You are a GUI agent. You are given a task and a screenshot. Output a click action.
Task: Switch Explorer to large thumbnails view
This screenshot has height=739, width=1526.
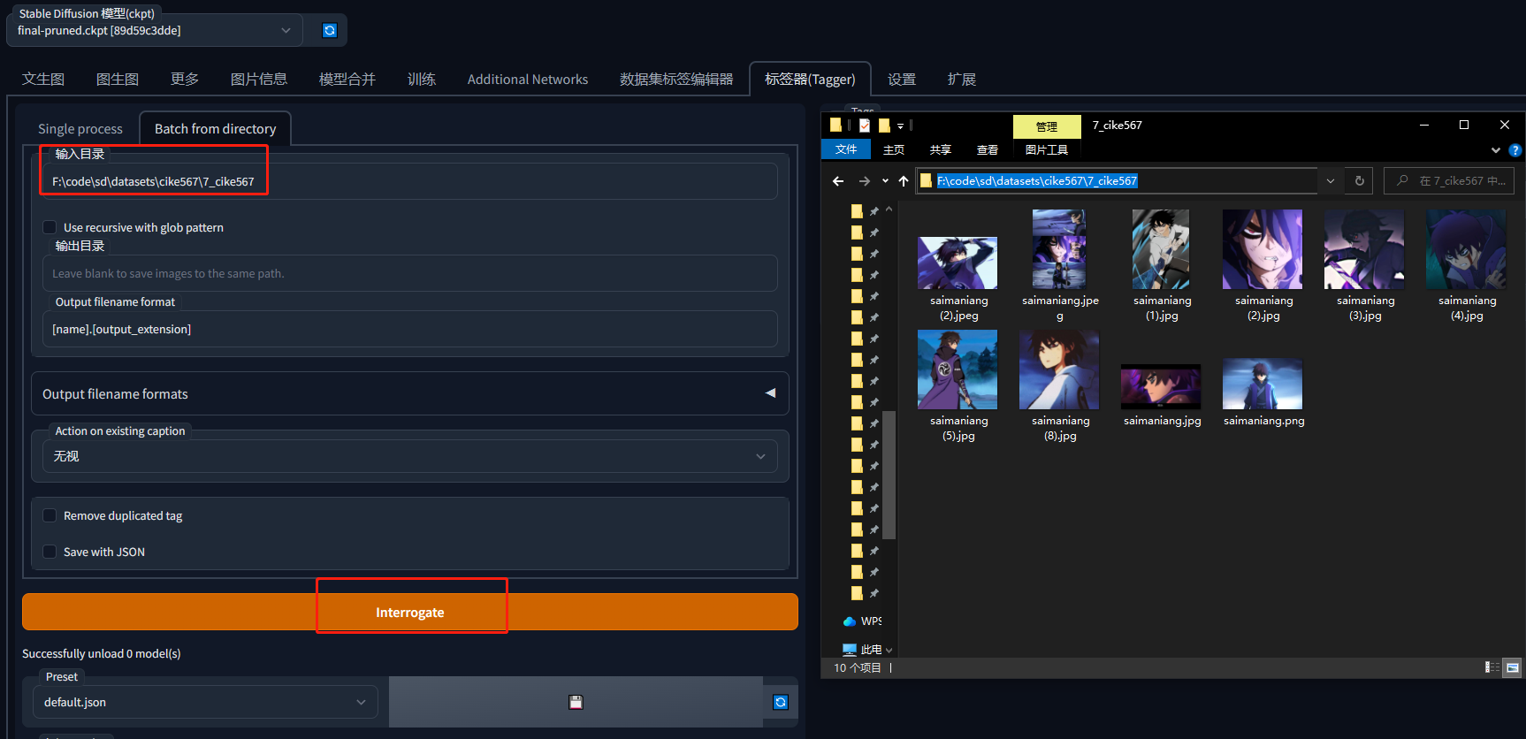point(1513,667)
